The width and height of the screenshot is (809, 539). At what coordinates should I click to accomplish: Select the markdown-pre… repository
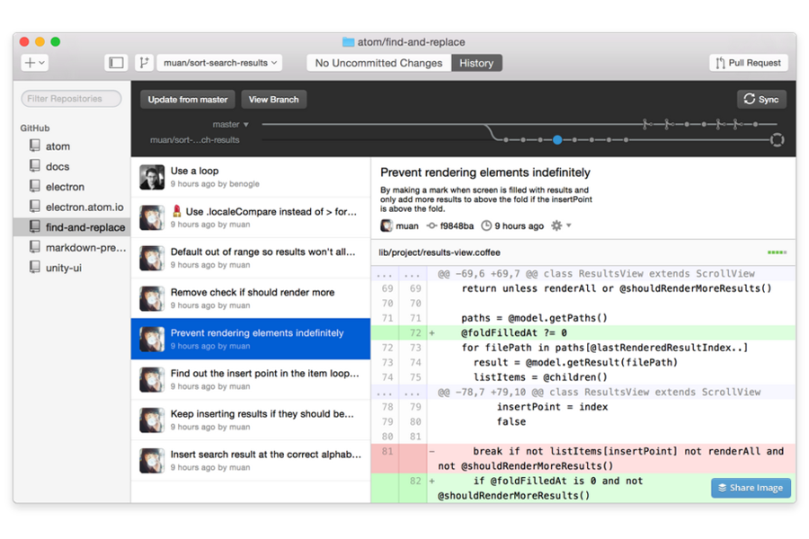pos(72,248)
